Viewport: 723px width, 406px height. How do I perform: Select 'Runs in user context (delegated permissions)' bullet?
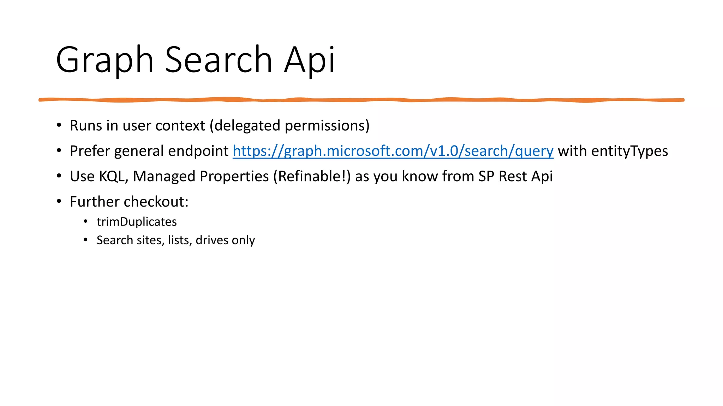(220, 126)
